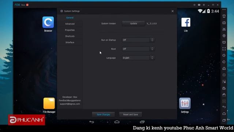Open the Root dropdown
This screenshot has width=234, height=132.
(x=138, y=49)
